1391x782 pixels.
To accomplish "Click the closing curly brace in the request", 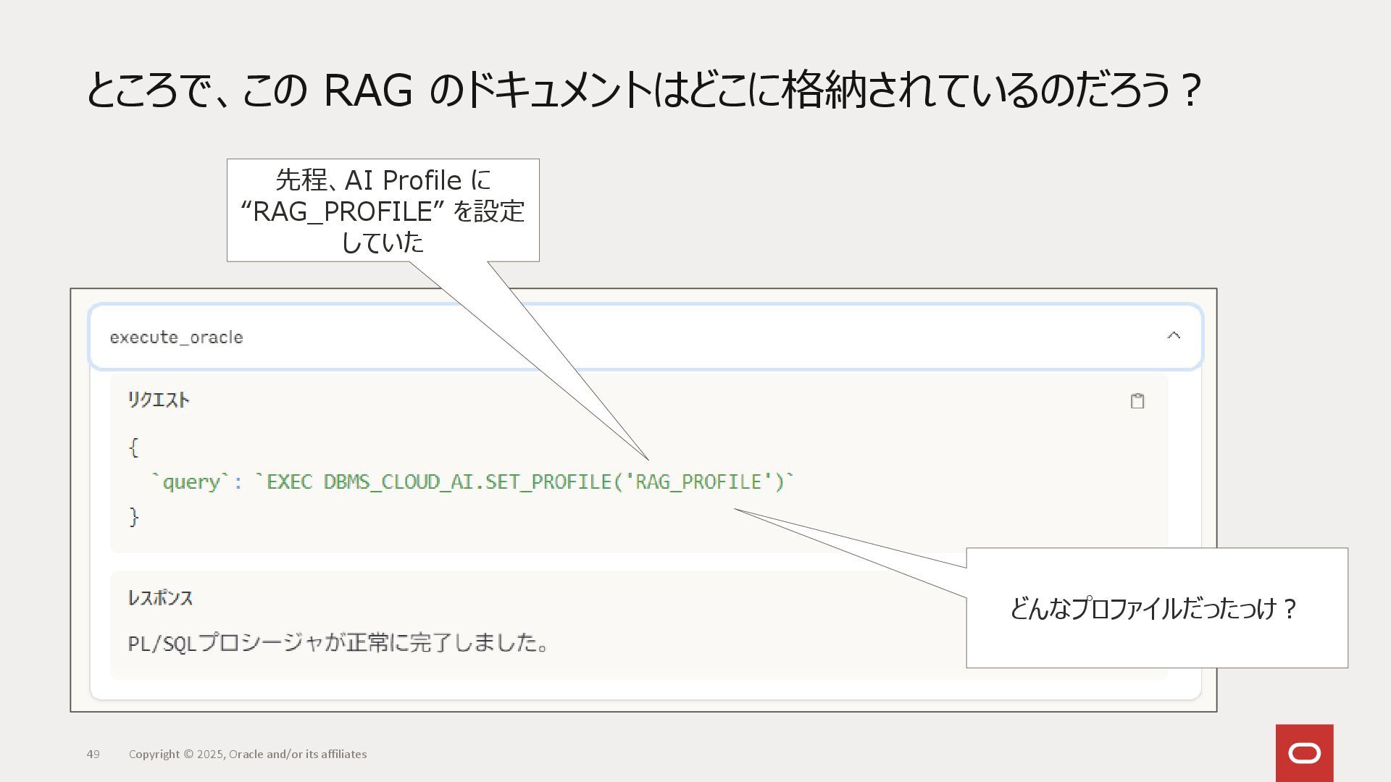I will 133,516.
